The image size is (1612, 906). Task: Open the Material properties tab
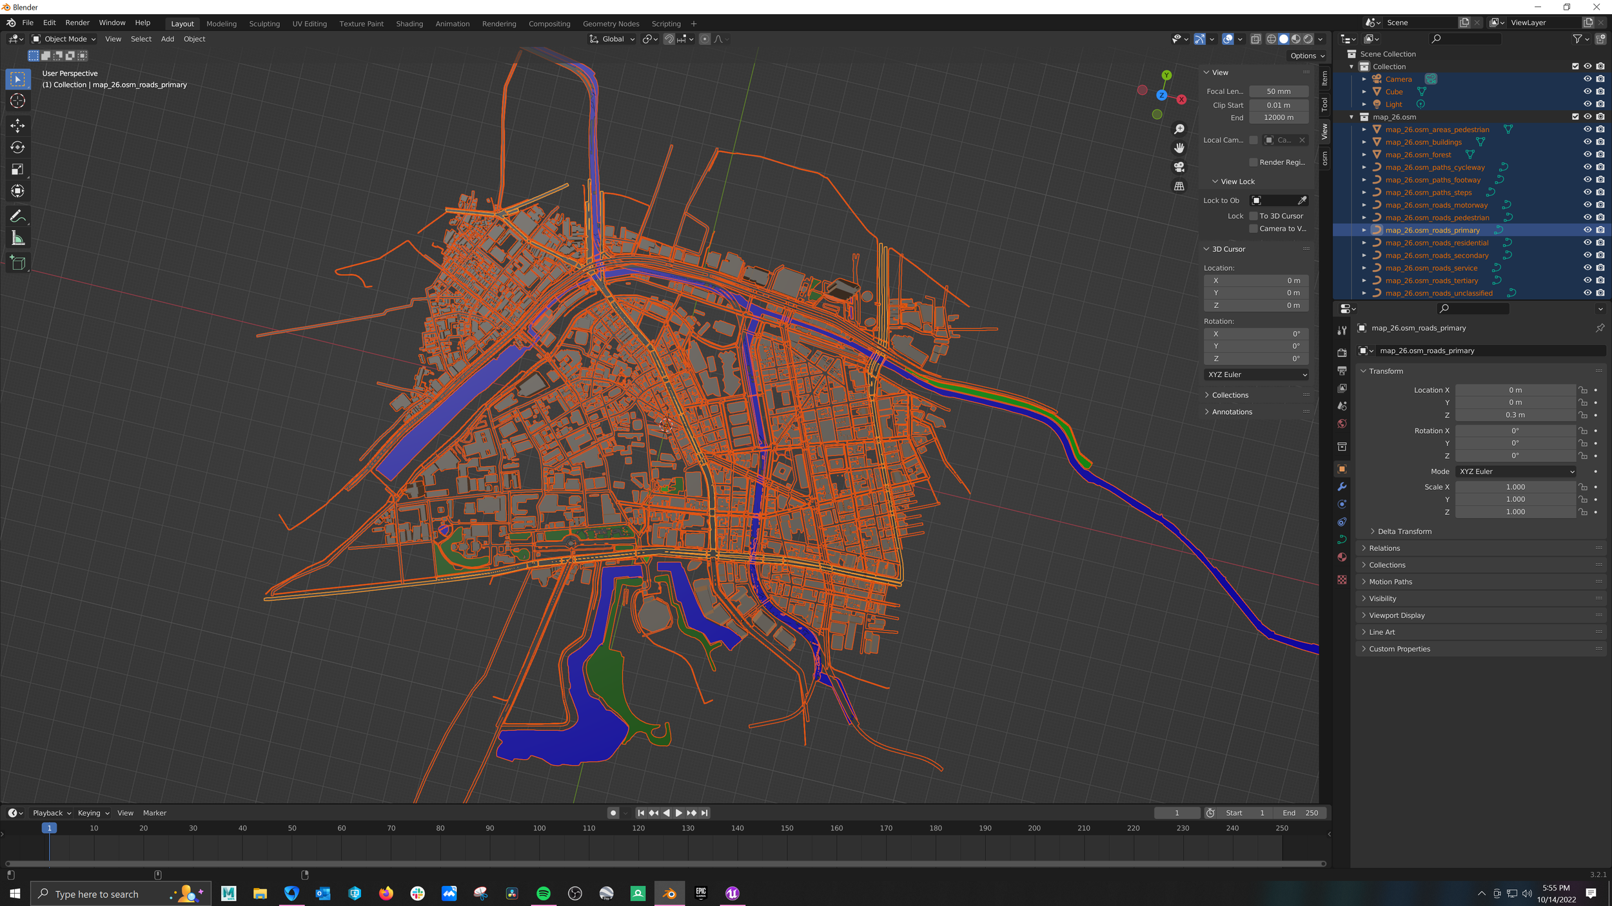[1342, 557]
